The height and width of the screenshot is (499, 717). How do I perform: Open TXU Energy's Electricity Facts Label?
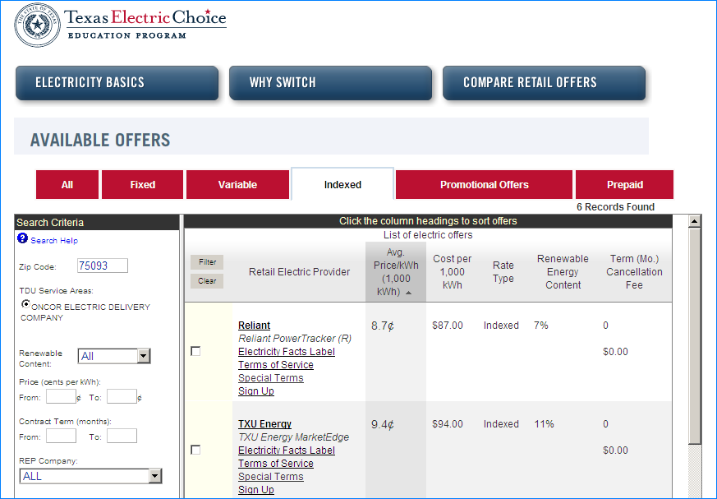287,450
